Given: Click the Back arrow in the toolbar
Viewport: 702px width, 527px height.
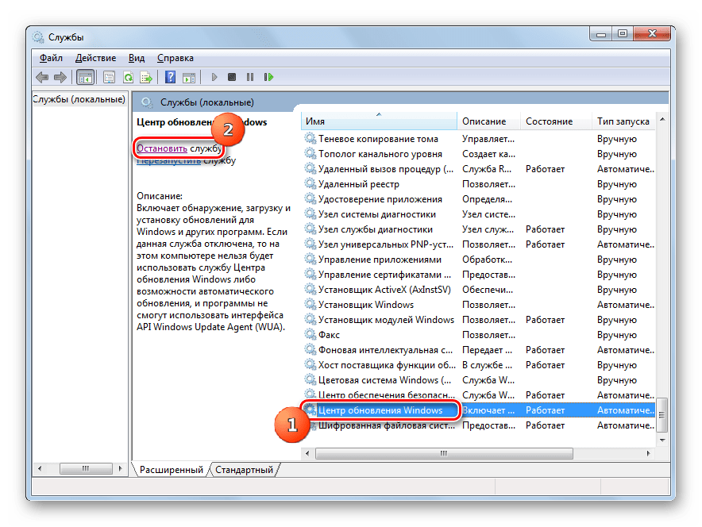Looking at the screenshot, I should coord(42,77).
